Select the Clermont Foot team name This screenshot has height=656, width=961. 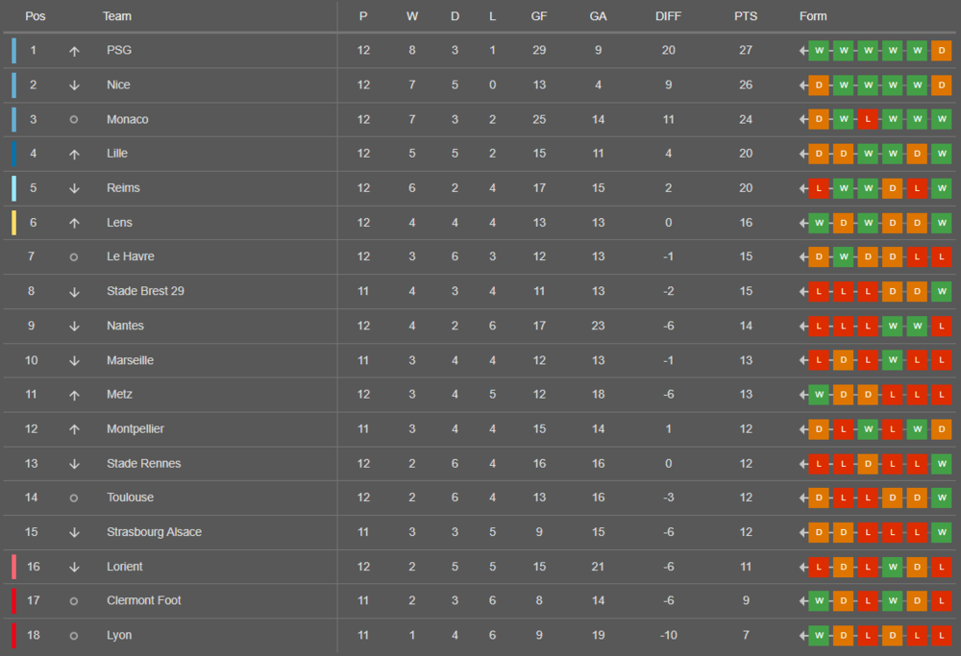tap(143, 600)
